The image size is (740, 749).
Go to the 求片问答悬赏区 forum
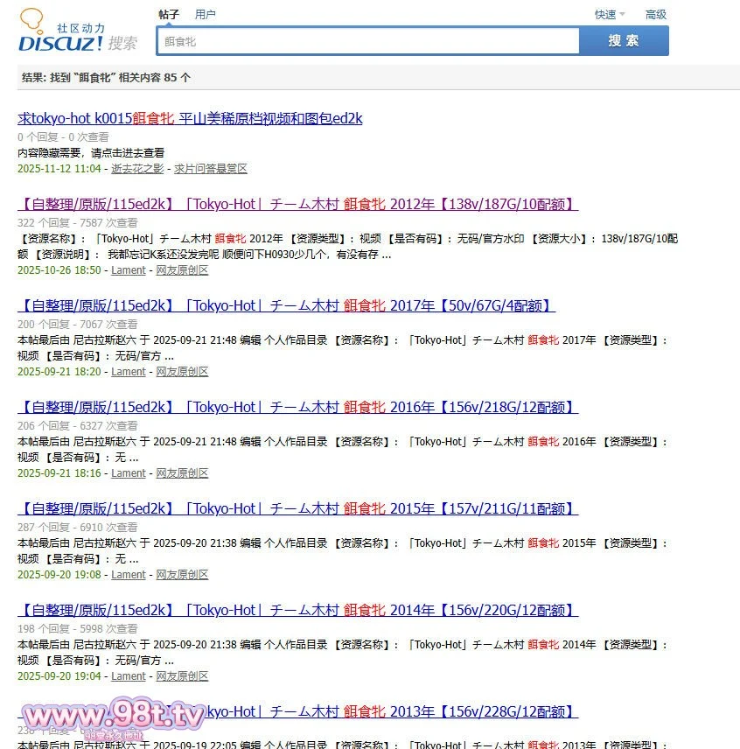(x=210, y=169)
